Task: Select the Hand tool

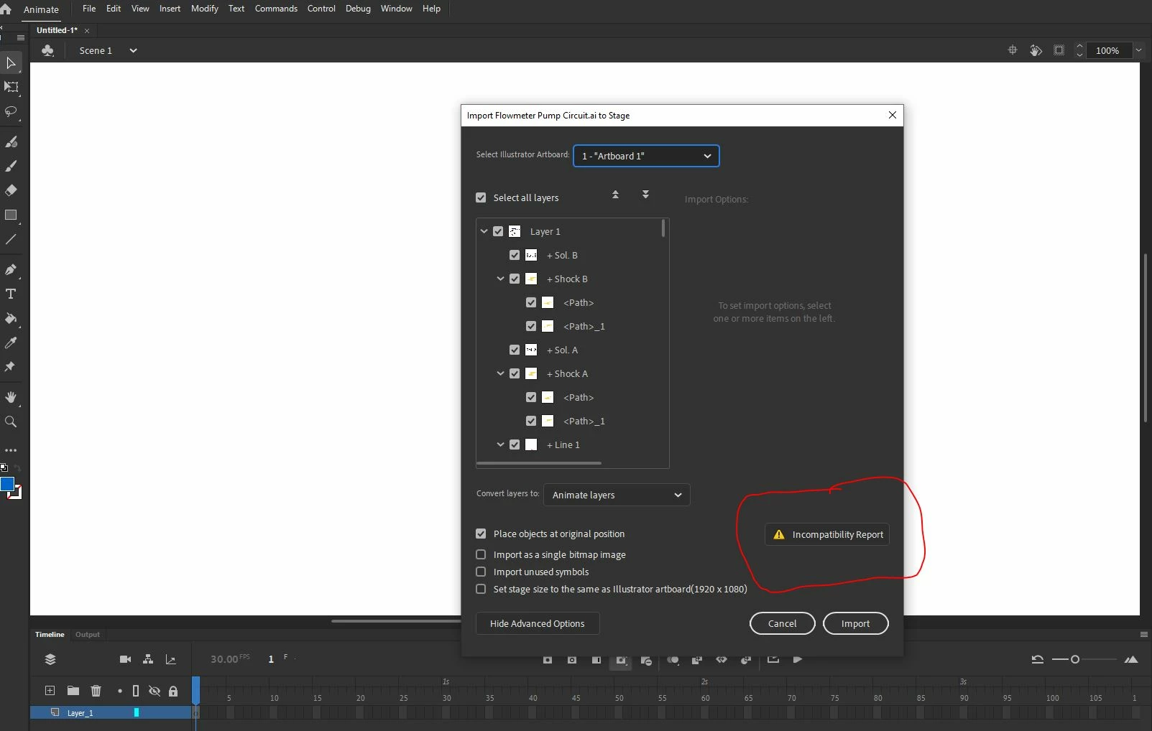Action: [x=11, y=397]
